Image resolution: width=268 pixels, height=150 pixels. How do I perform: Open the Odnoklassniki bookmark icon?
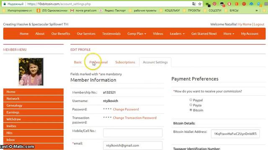click(39, 10)
